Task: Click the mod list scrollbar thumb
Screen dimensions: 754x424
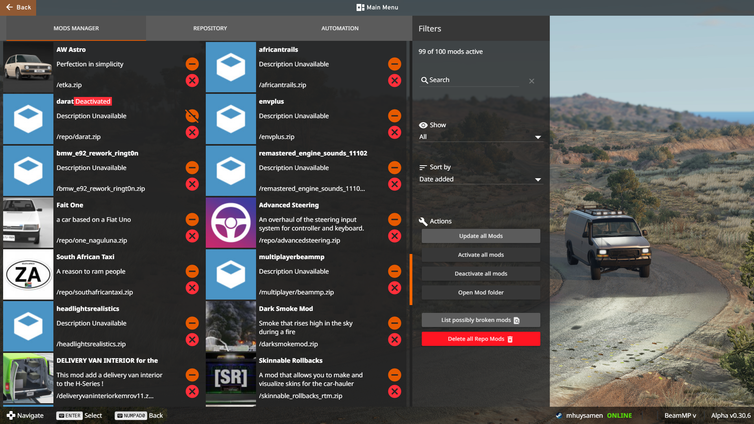Action: [411, 280]
